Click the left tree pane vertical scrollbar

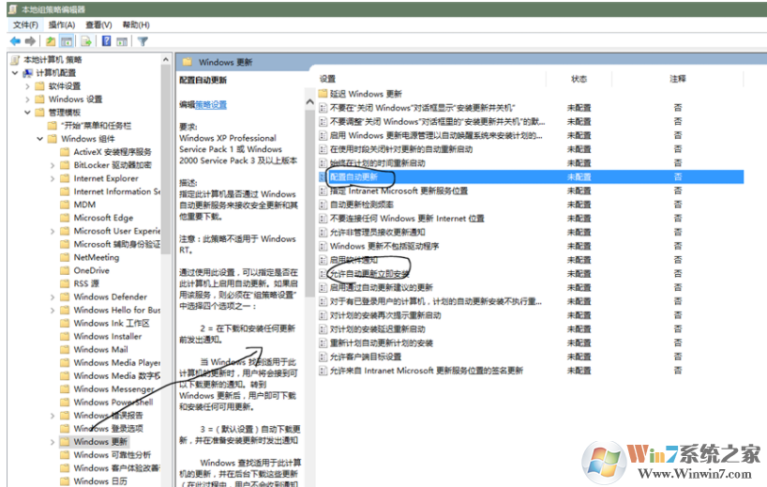click(168, 282)
